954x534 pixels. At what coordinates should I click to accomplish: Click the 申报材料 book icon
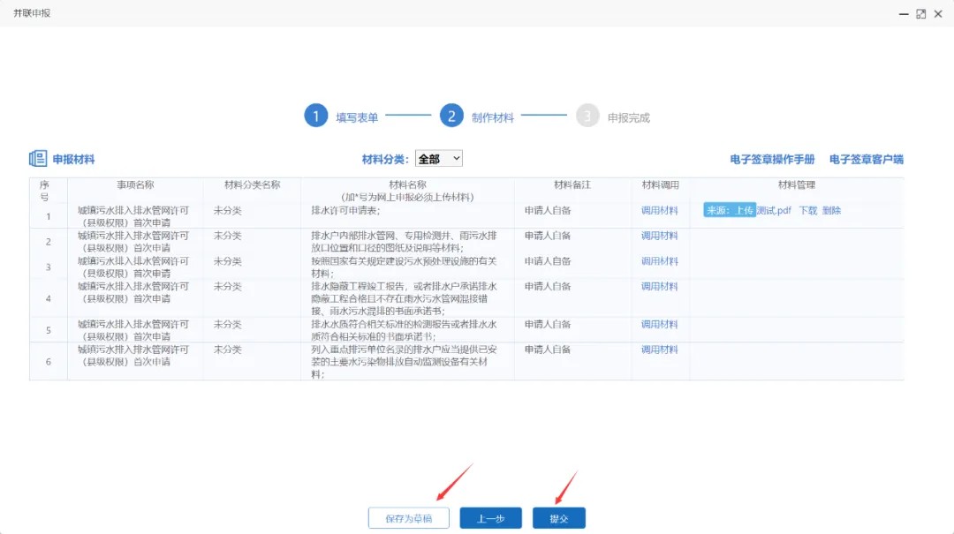tap(38, 159)
